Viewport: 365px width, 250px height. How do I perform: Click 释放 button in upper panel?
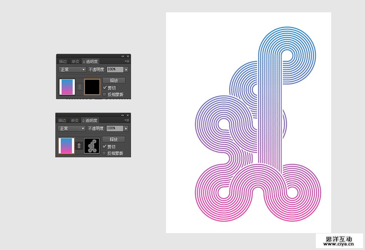click(x=114, y=80)
